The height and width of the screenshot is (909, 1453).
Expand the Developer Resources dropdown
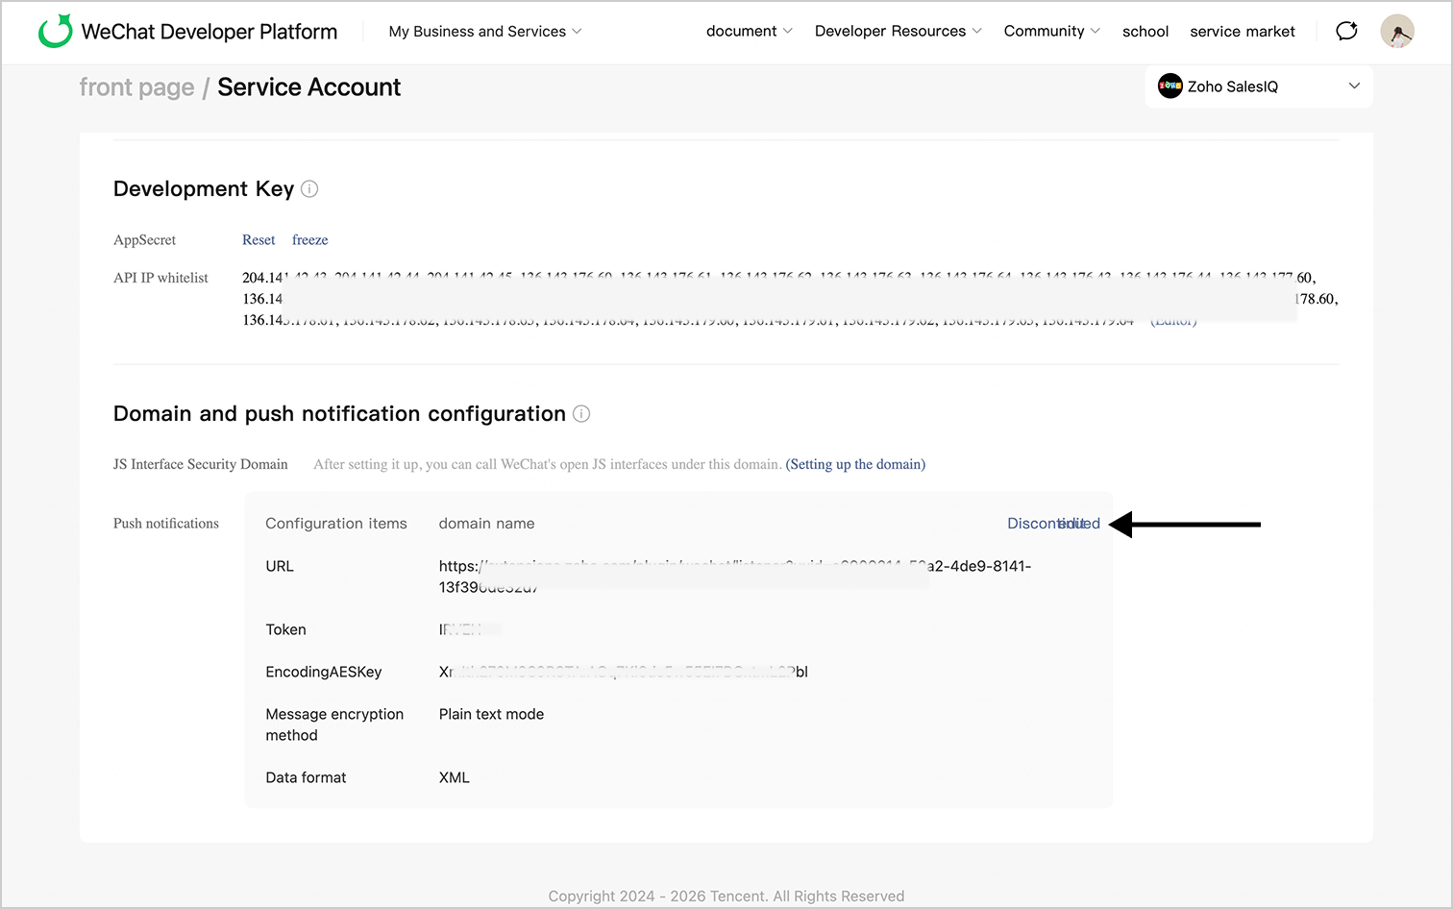[x=898, y=32]
